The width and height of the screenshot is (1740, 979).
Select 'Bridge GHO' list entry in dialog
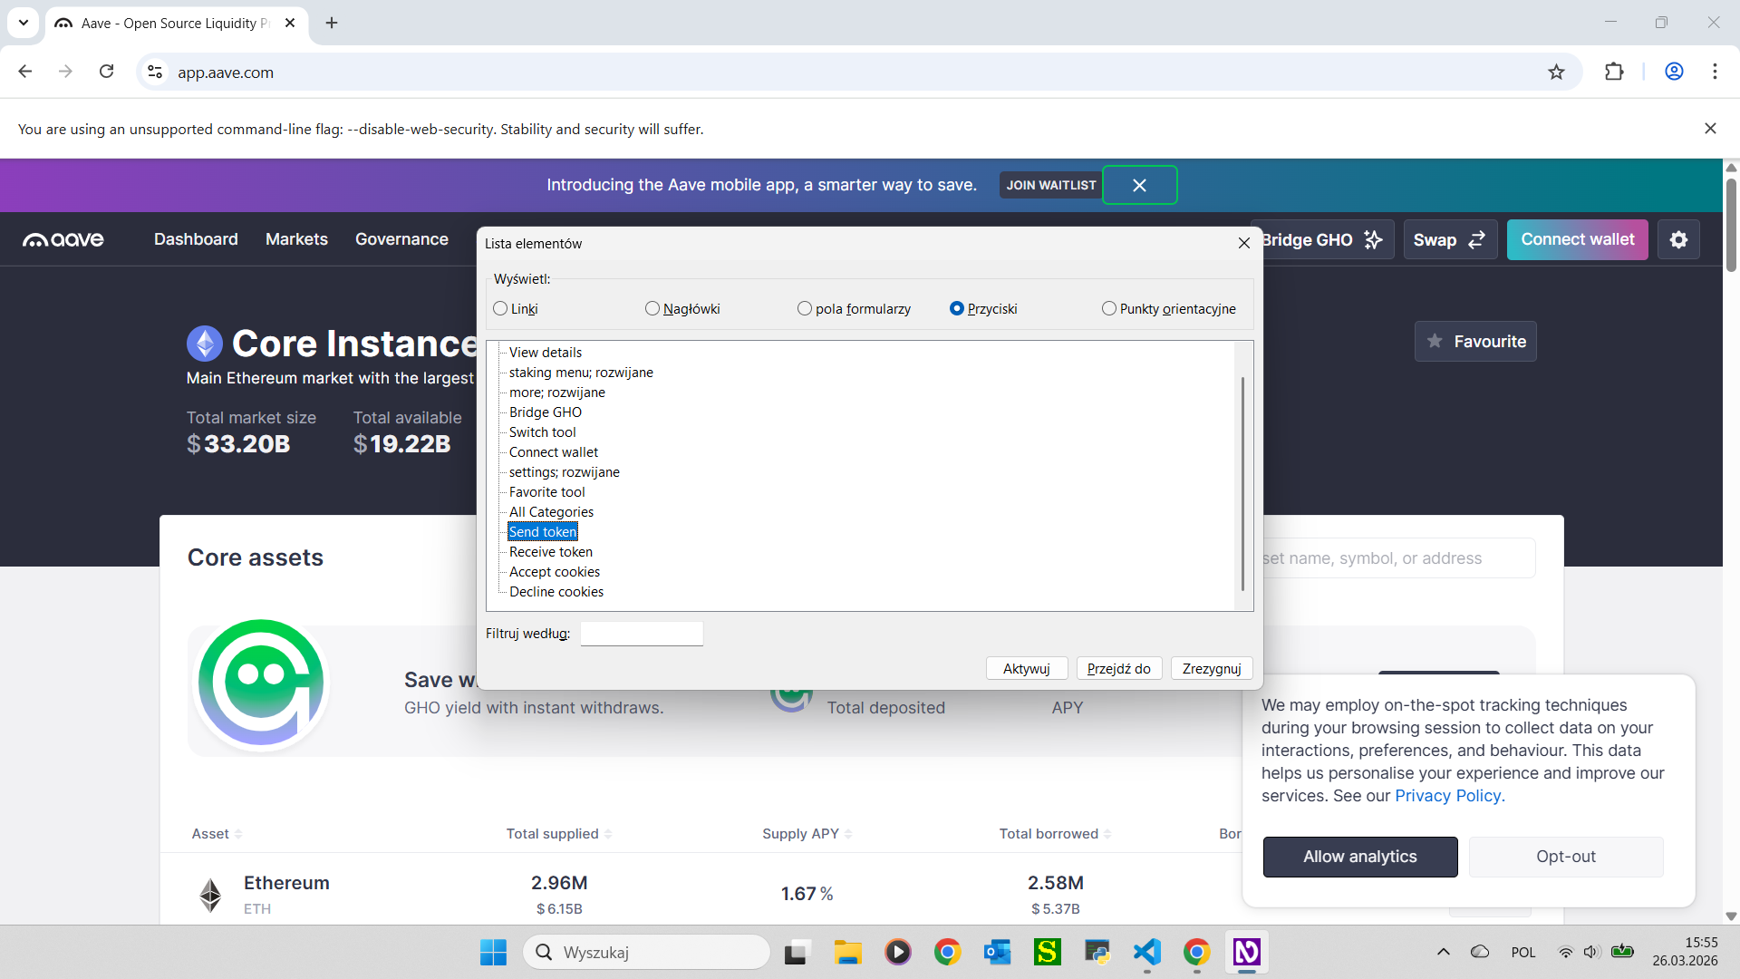pos(545,412)
